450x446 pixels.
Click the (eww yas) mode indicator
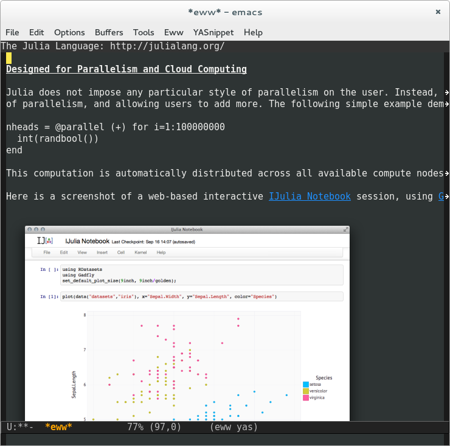click(x=234, y=427)
